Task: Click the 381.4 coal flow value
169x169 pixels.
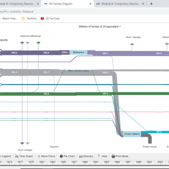Action: (x=14, y=72)
